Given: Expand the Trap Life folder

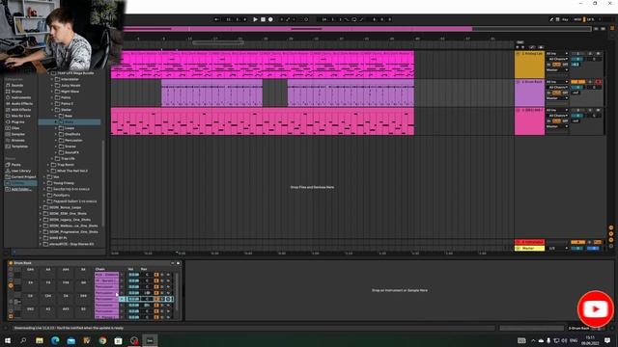Looking at the screenshot, I should (x=52, y=158).
